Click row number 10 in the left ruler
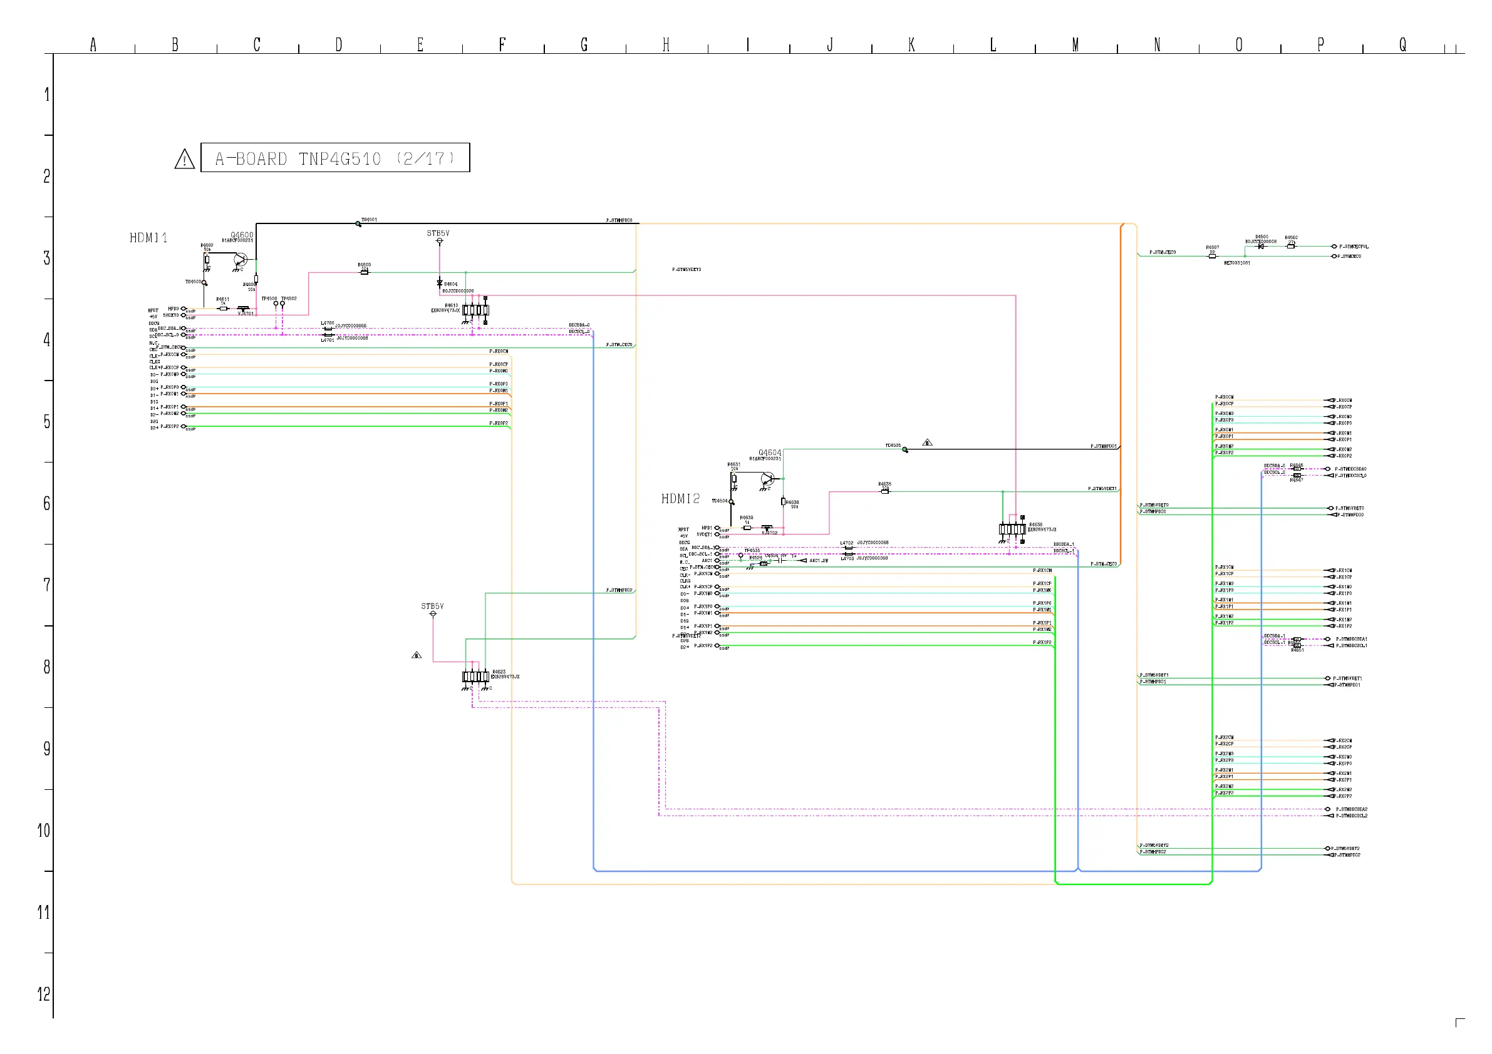This screenshot has height=1054, width=1492. coord(44,831)
